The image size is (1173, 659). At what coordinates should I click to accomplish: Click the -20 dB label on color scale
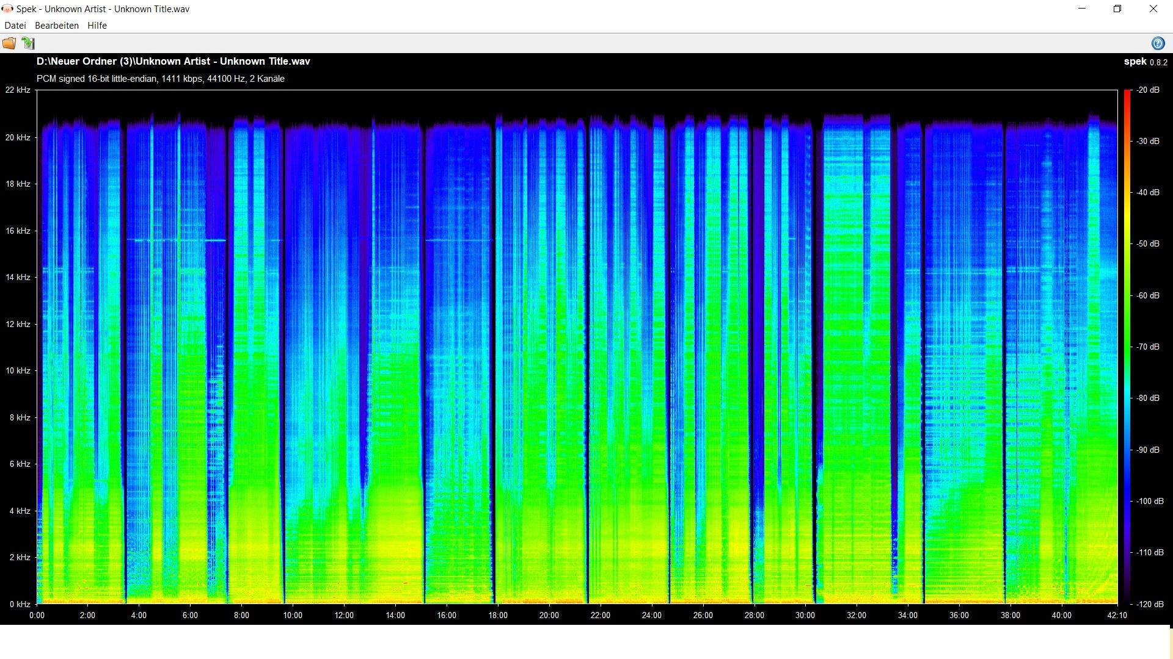pos(1147,90)
